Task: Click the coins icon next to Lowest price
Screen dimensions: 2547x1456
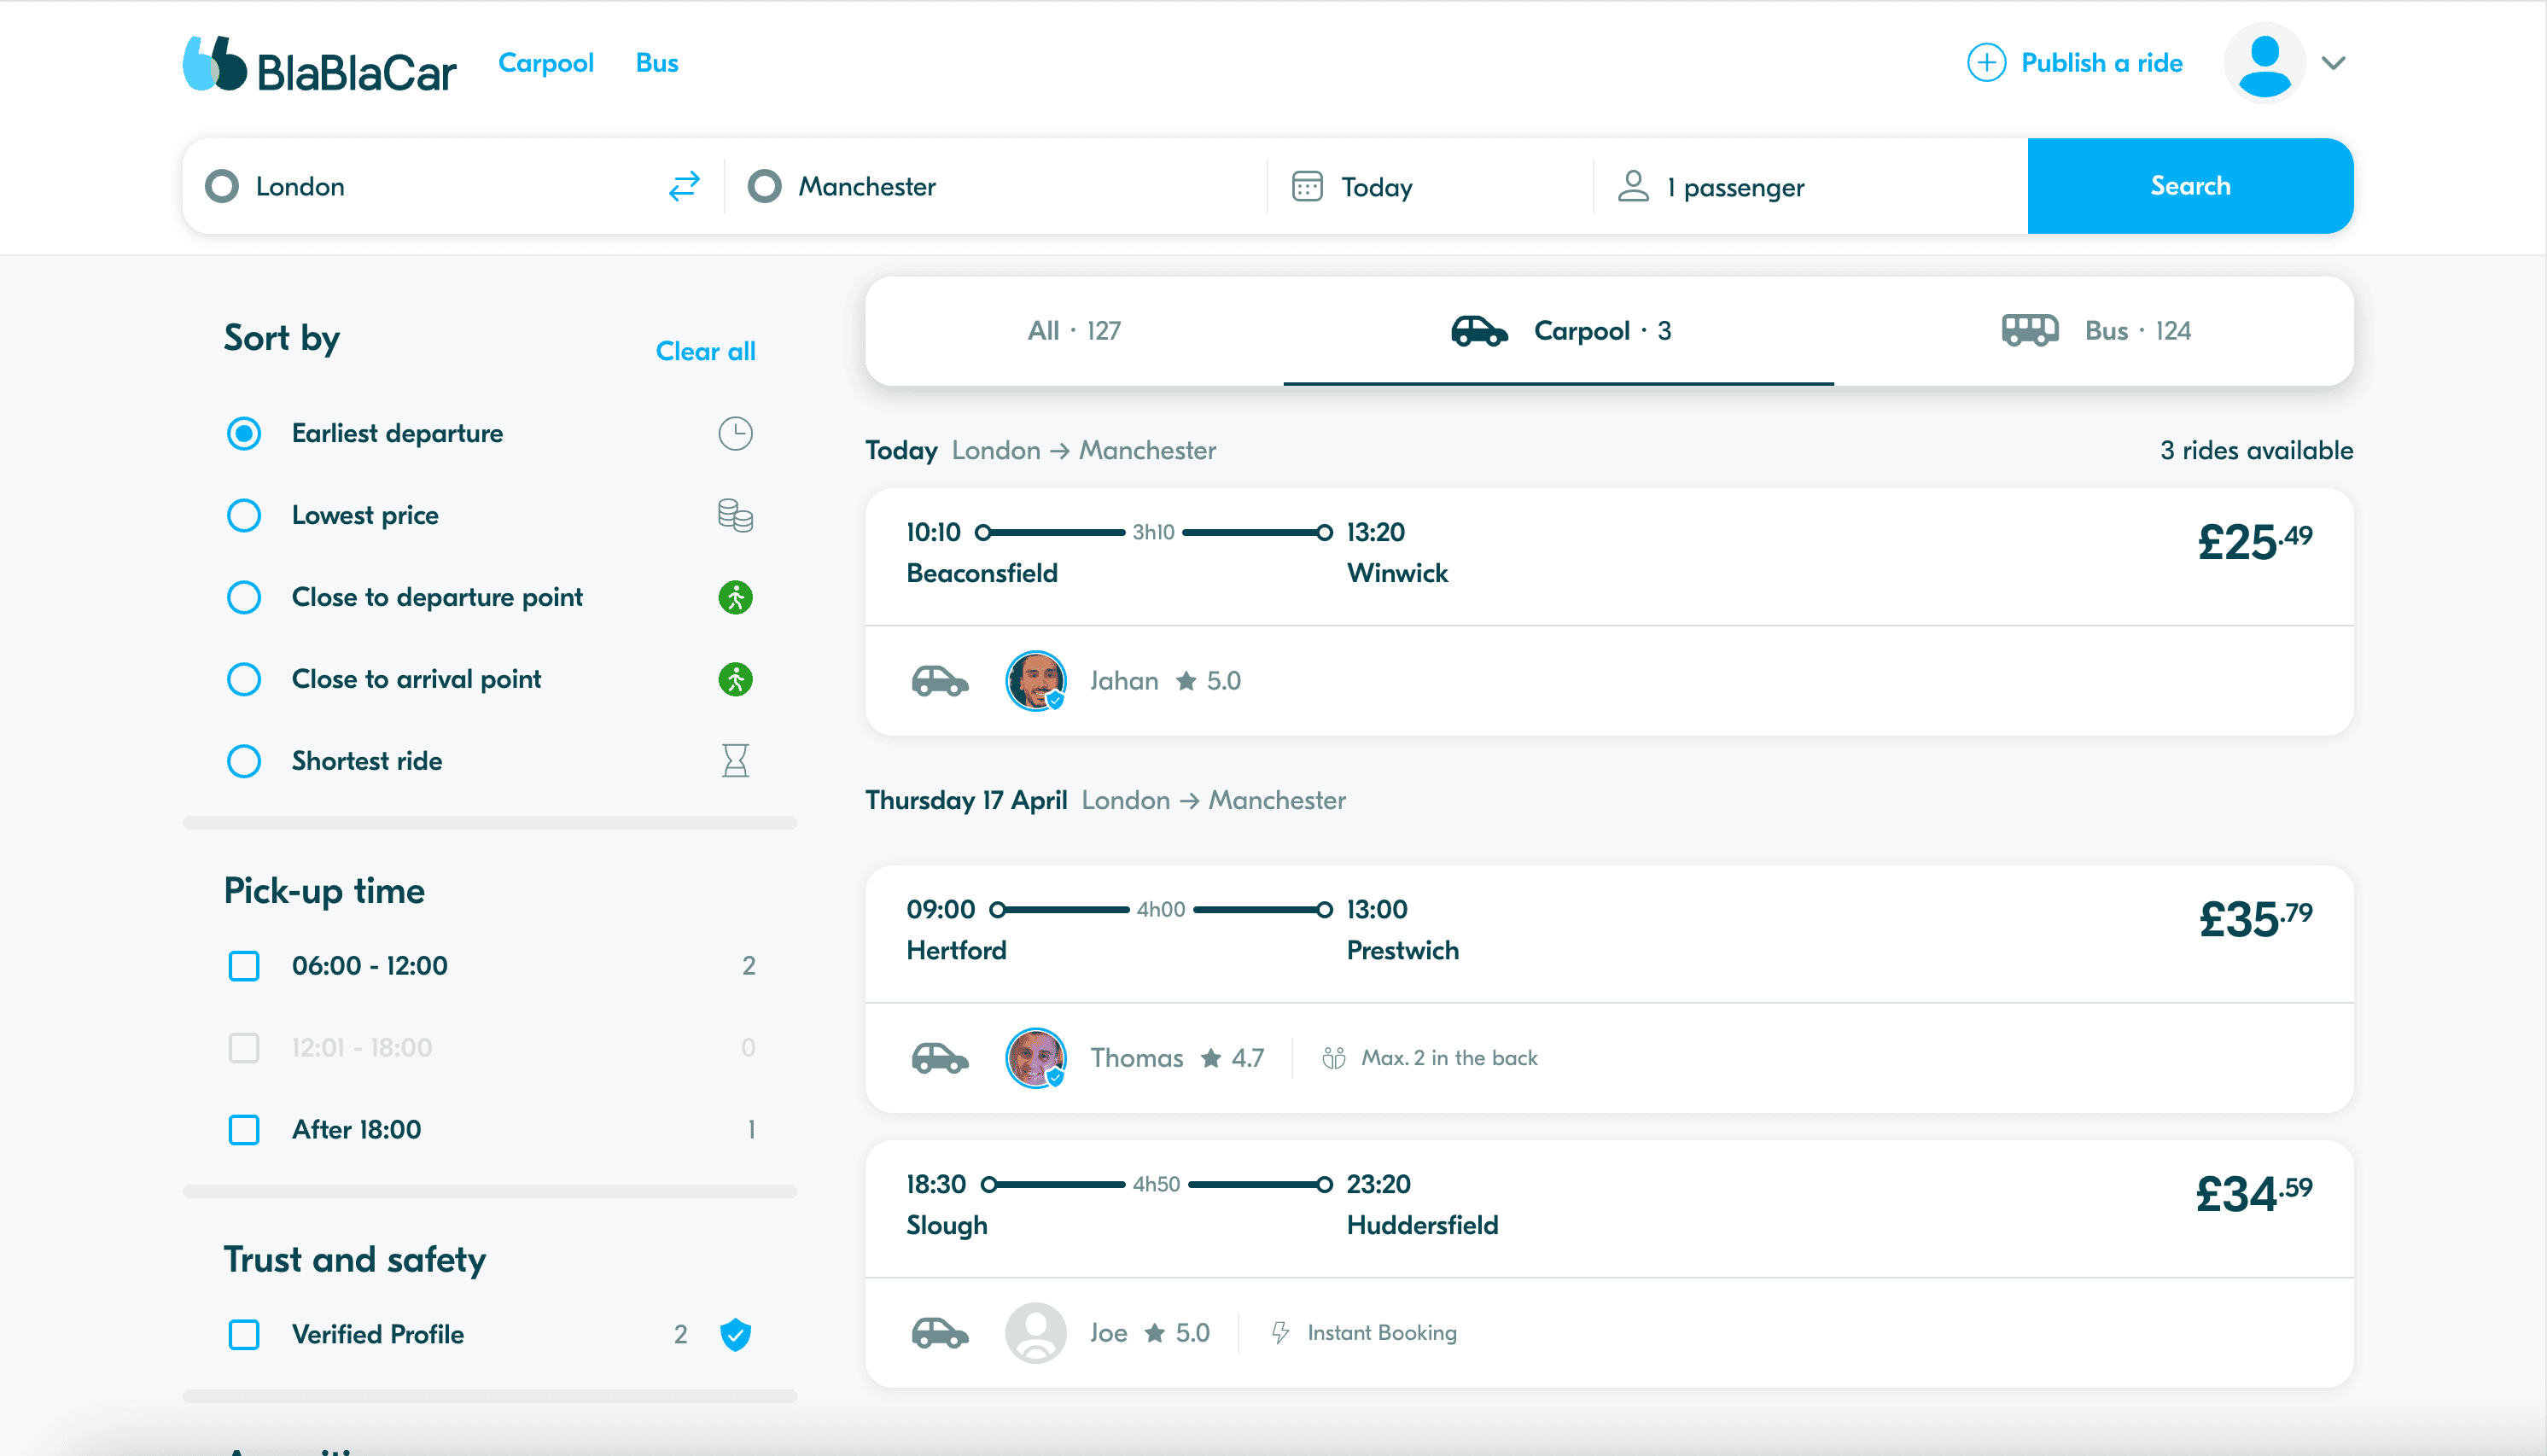Action: [735, 516]
